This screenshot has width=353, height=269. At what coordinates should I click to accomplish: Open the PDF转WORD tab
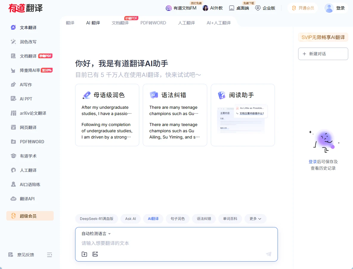tap(153, 23)
